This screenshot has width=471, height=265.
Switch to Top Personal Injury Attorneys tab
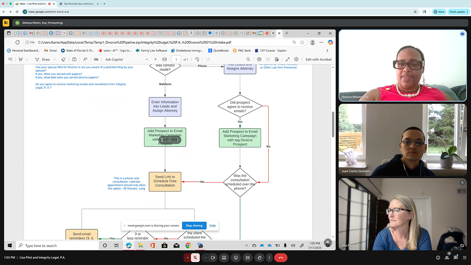pyautogui.click(x=79, y=4)
